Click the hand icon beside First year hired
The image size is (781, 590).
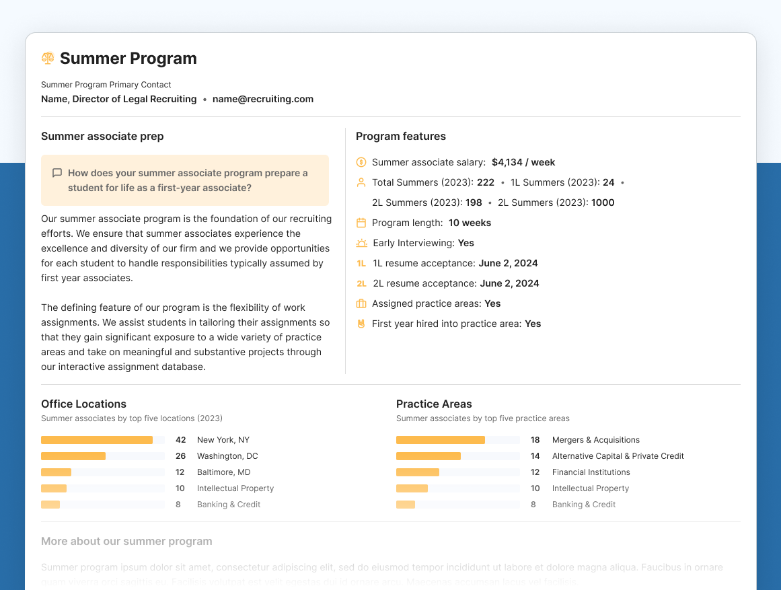tap(361, 324)
